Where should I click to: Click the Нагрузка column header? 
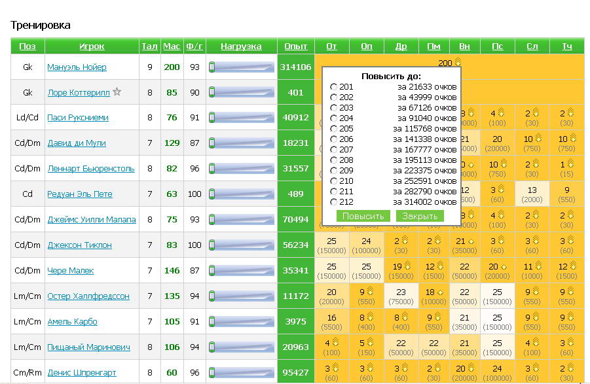tap(241, 46)
